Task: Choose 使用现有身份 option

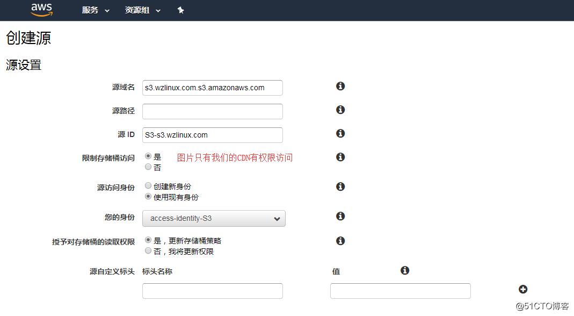Action: pyautogui.click(x=148, y=197)
